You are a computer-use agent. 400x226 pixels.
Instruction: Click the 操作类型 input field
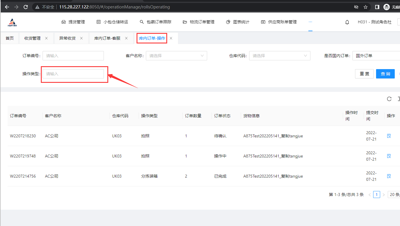click(73, 74)
